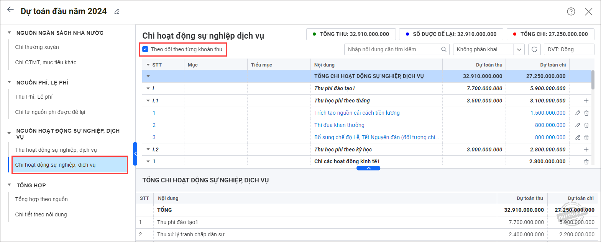
Task: Add item under Thu học phí theo tháng
Action: pos(586,101)
